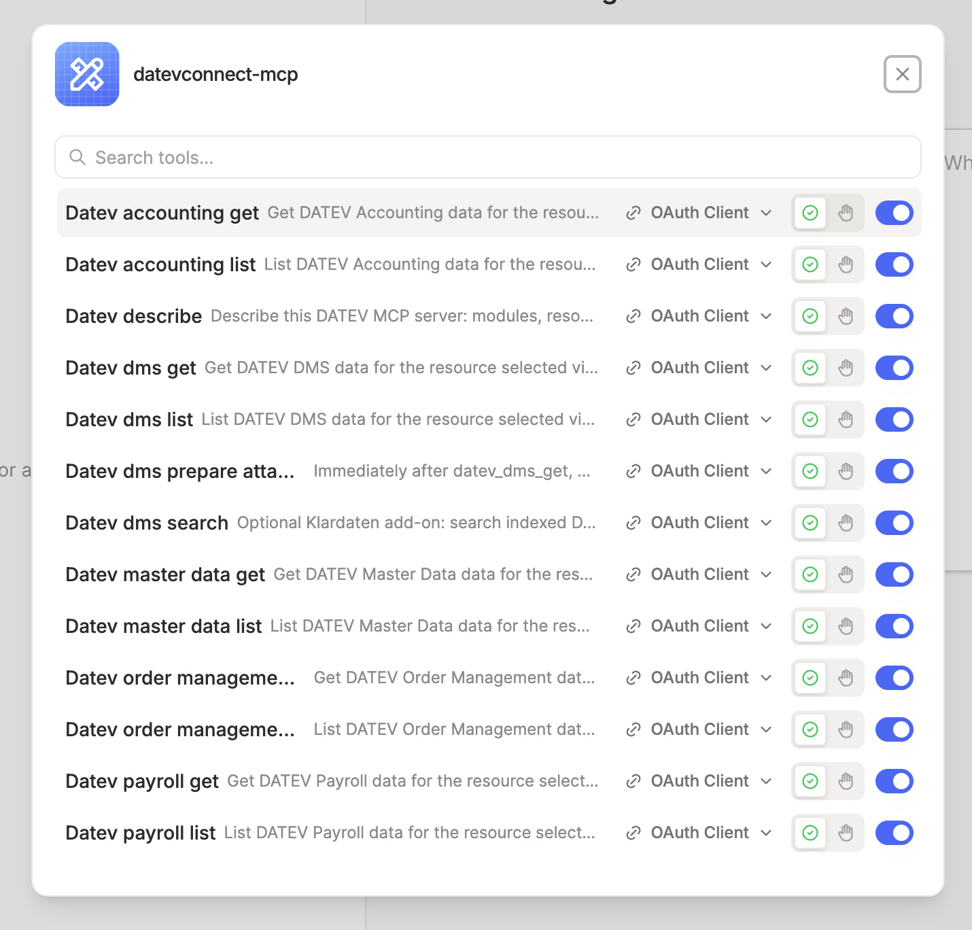Expand OAuth Client dropdown for Datev master data list
The height and width of the screenshot is (930, 972).
[699, 626]
